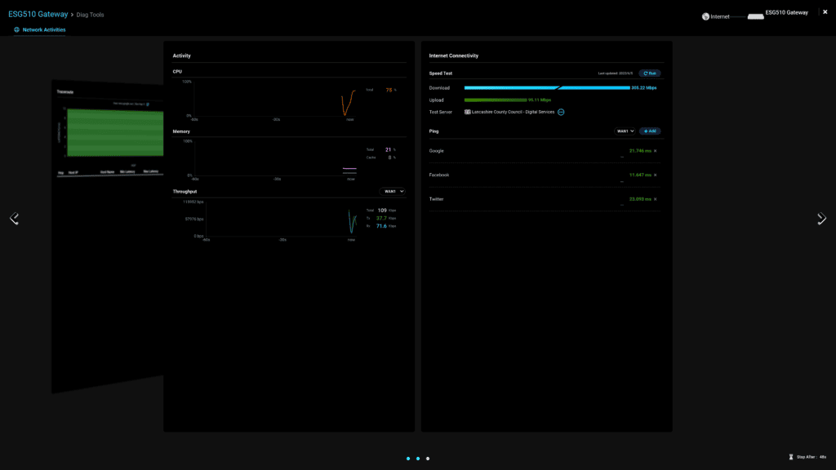Image resolution: width=836 pixels, height=470 pixels.
Task: Select the second carousel page dot
Action: click(418, 459)
